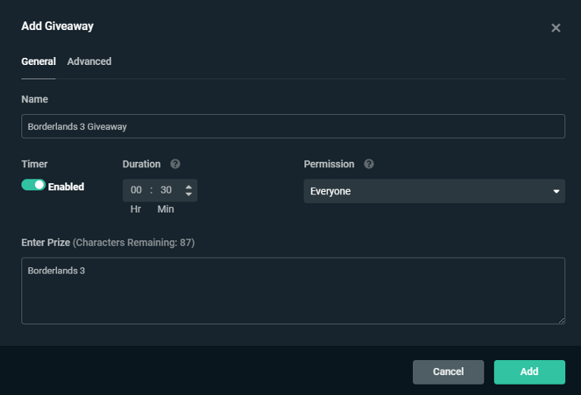Click the Characters Remaining counter text
The width and height of the screenshot is (581, 395).
pyautogui.click(x=134, y=242)
